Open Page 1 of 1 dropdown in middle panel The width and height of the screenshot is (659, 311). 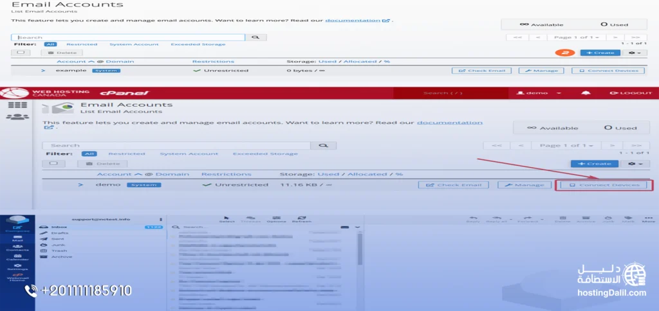(566, 146)
